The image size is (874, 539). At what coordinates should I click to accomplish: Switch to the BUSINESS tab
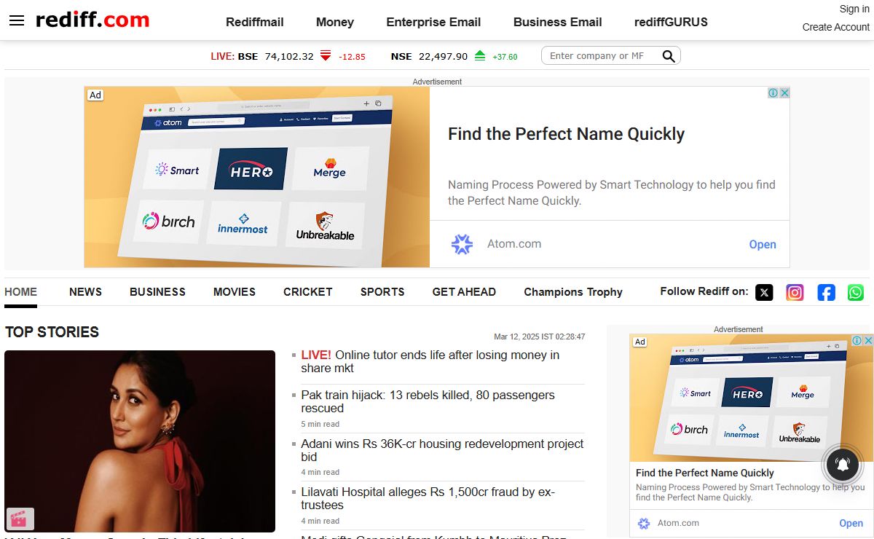pos(157,291)
